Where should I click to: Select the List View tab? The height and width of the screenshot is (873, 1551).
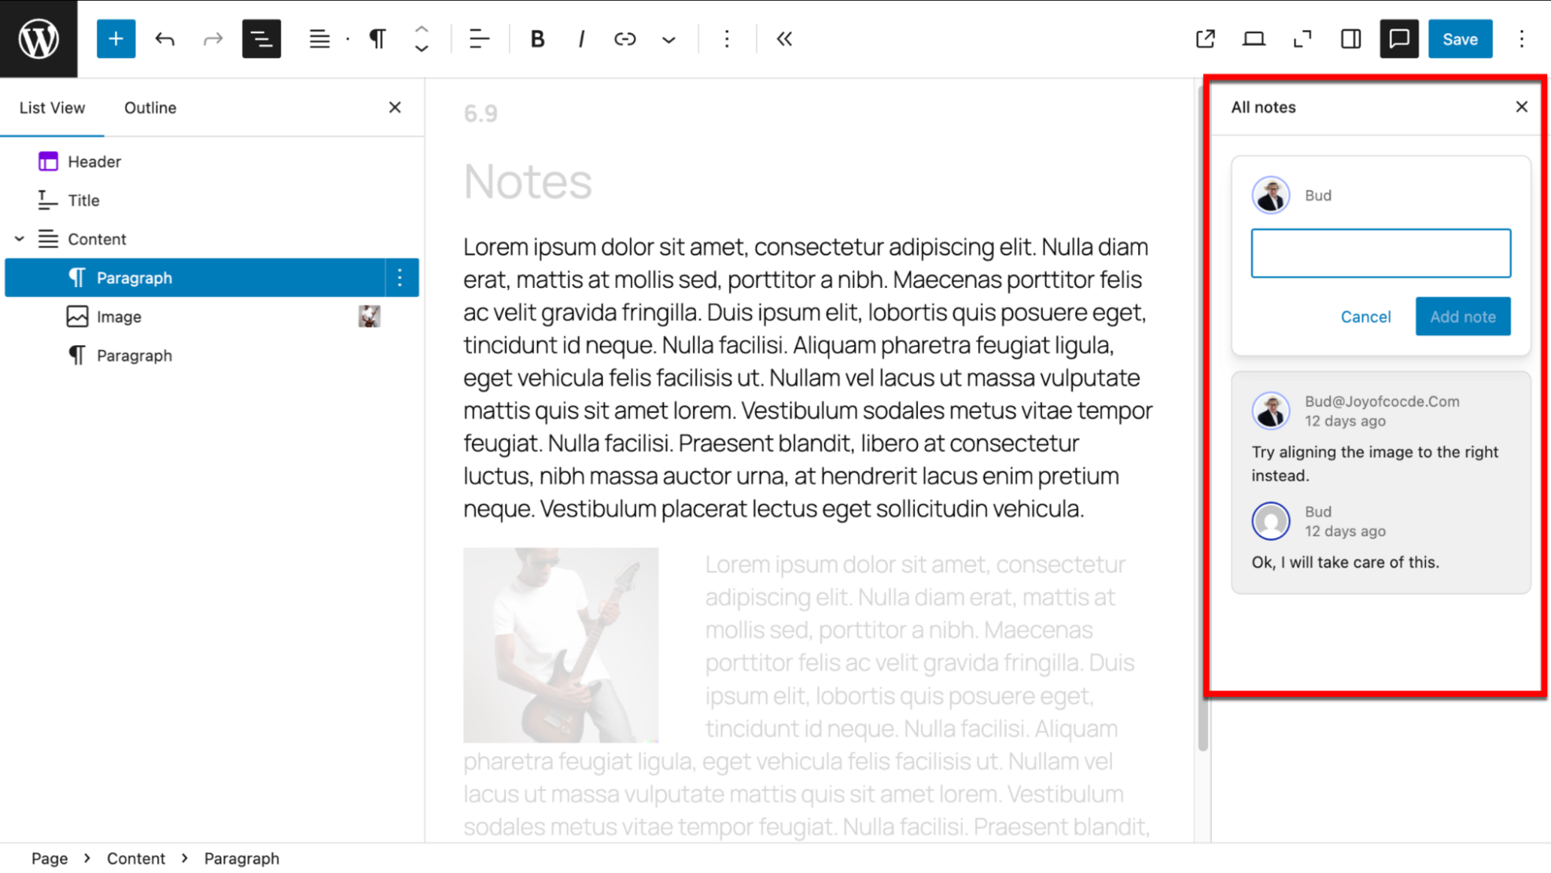[52, 108]
